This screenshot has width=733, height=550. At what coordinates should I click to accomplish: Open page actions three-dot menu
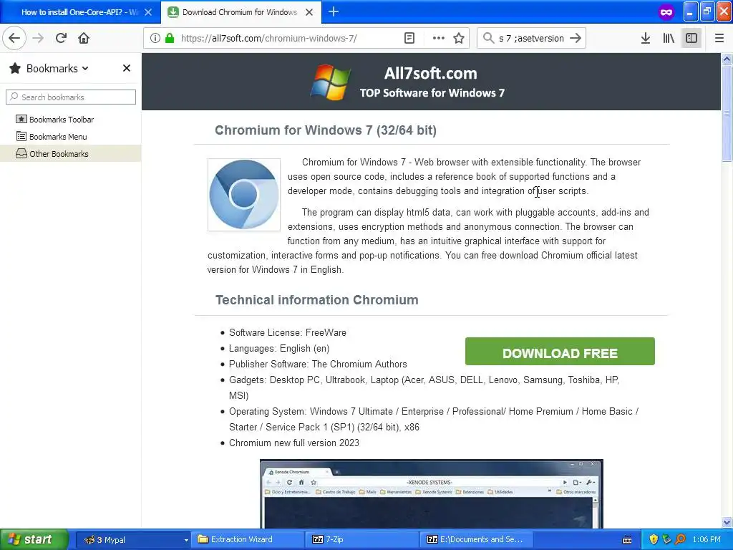click(439, 39)
